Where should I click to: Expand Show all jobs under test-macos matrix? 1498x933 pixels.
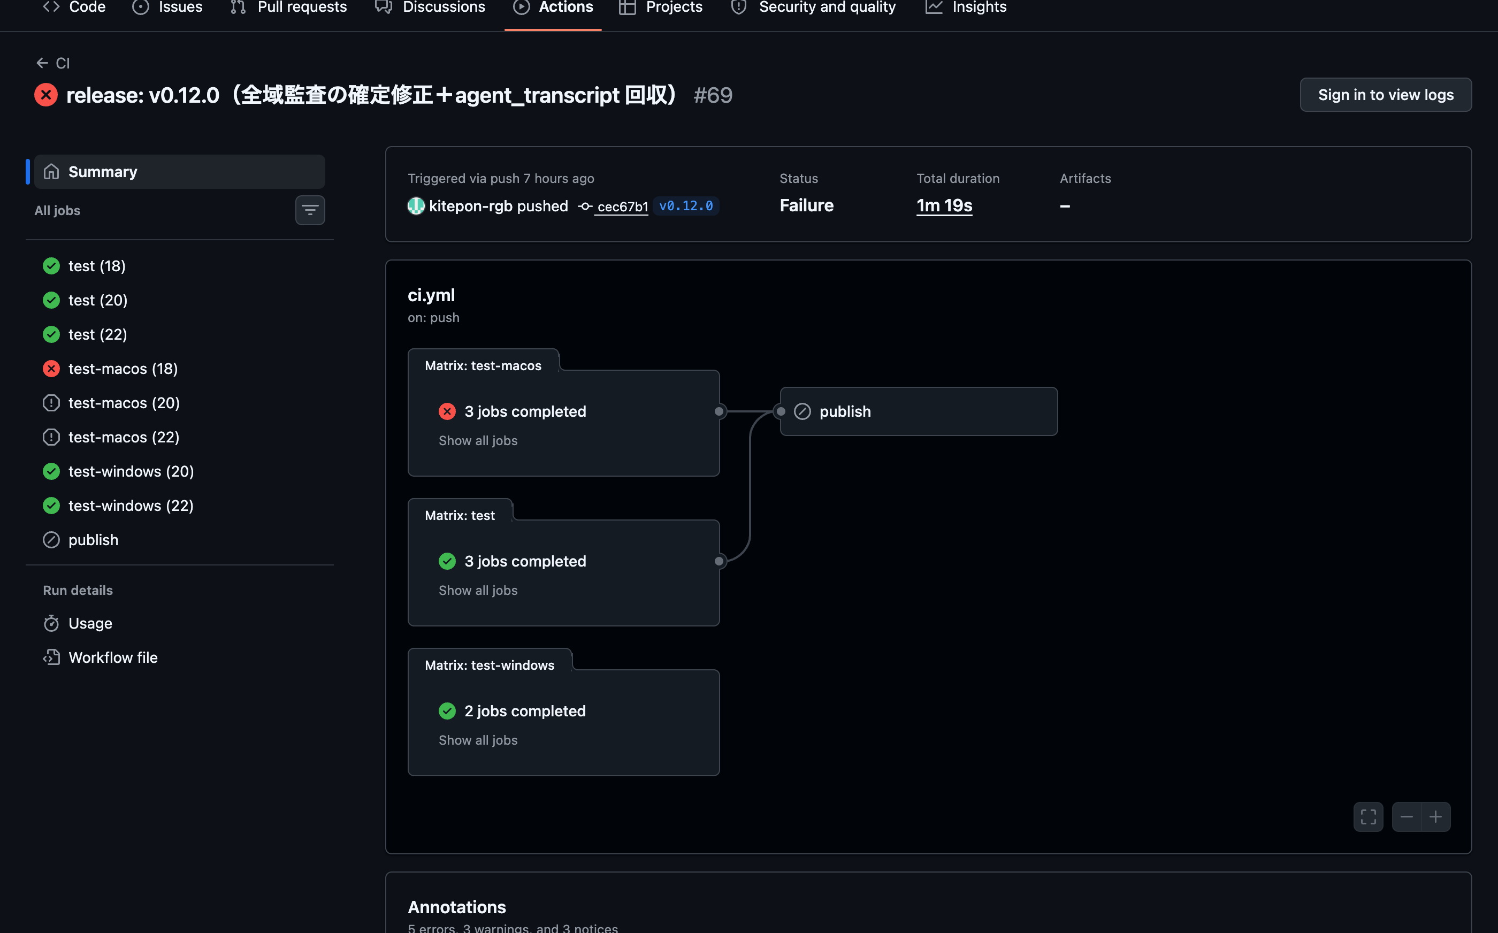pos(478,441)
